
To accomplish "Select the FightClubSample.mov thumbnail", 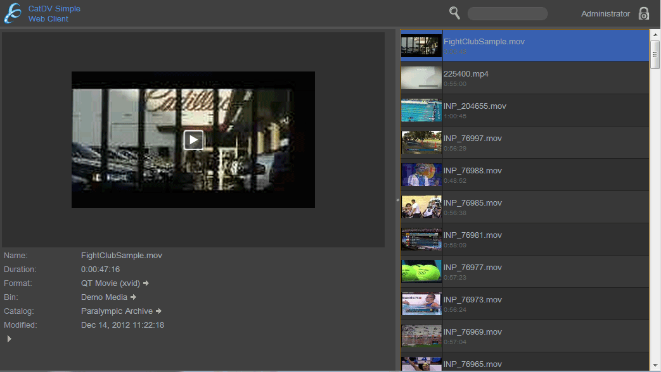I will tap(421, 46).
